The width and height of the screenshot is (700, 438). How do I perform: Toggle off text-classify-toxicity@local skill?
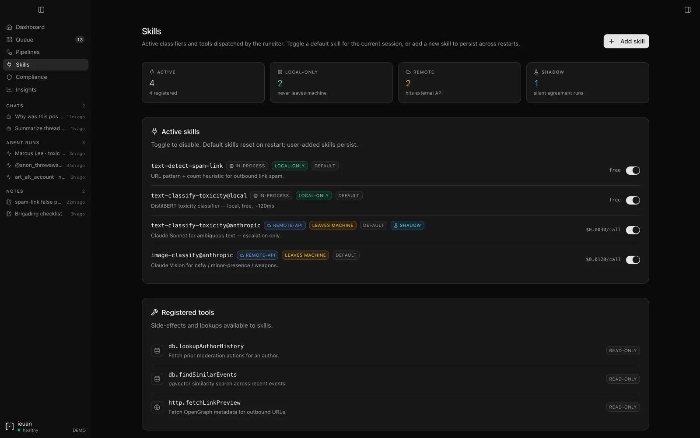(x=633, y=200)
